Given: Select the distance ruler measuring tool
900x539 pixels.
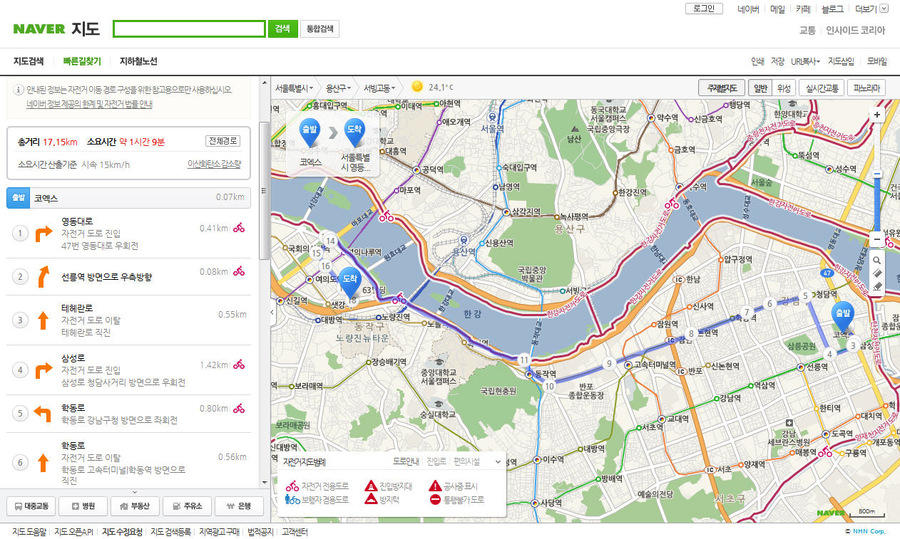Looking at the screenshot, I should pyautogui.click(x=877, y=273).
